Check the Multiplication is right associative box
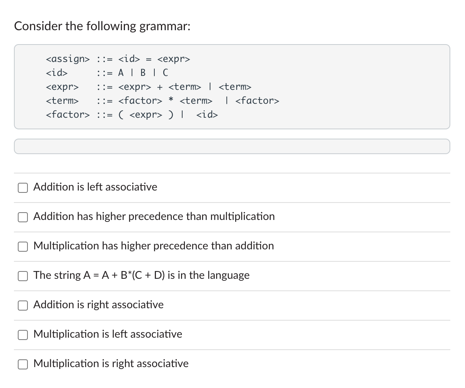465x388 pixels. click(x=22, y=364)
